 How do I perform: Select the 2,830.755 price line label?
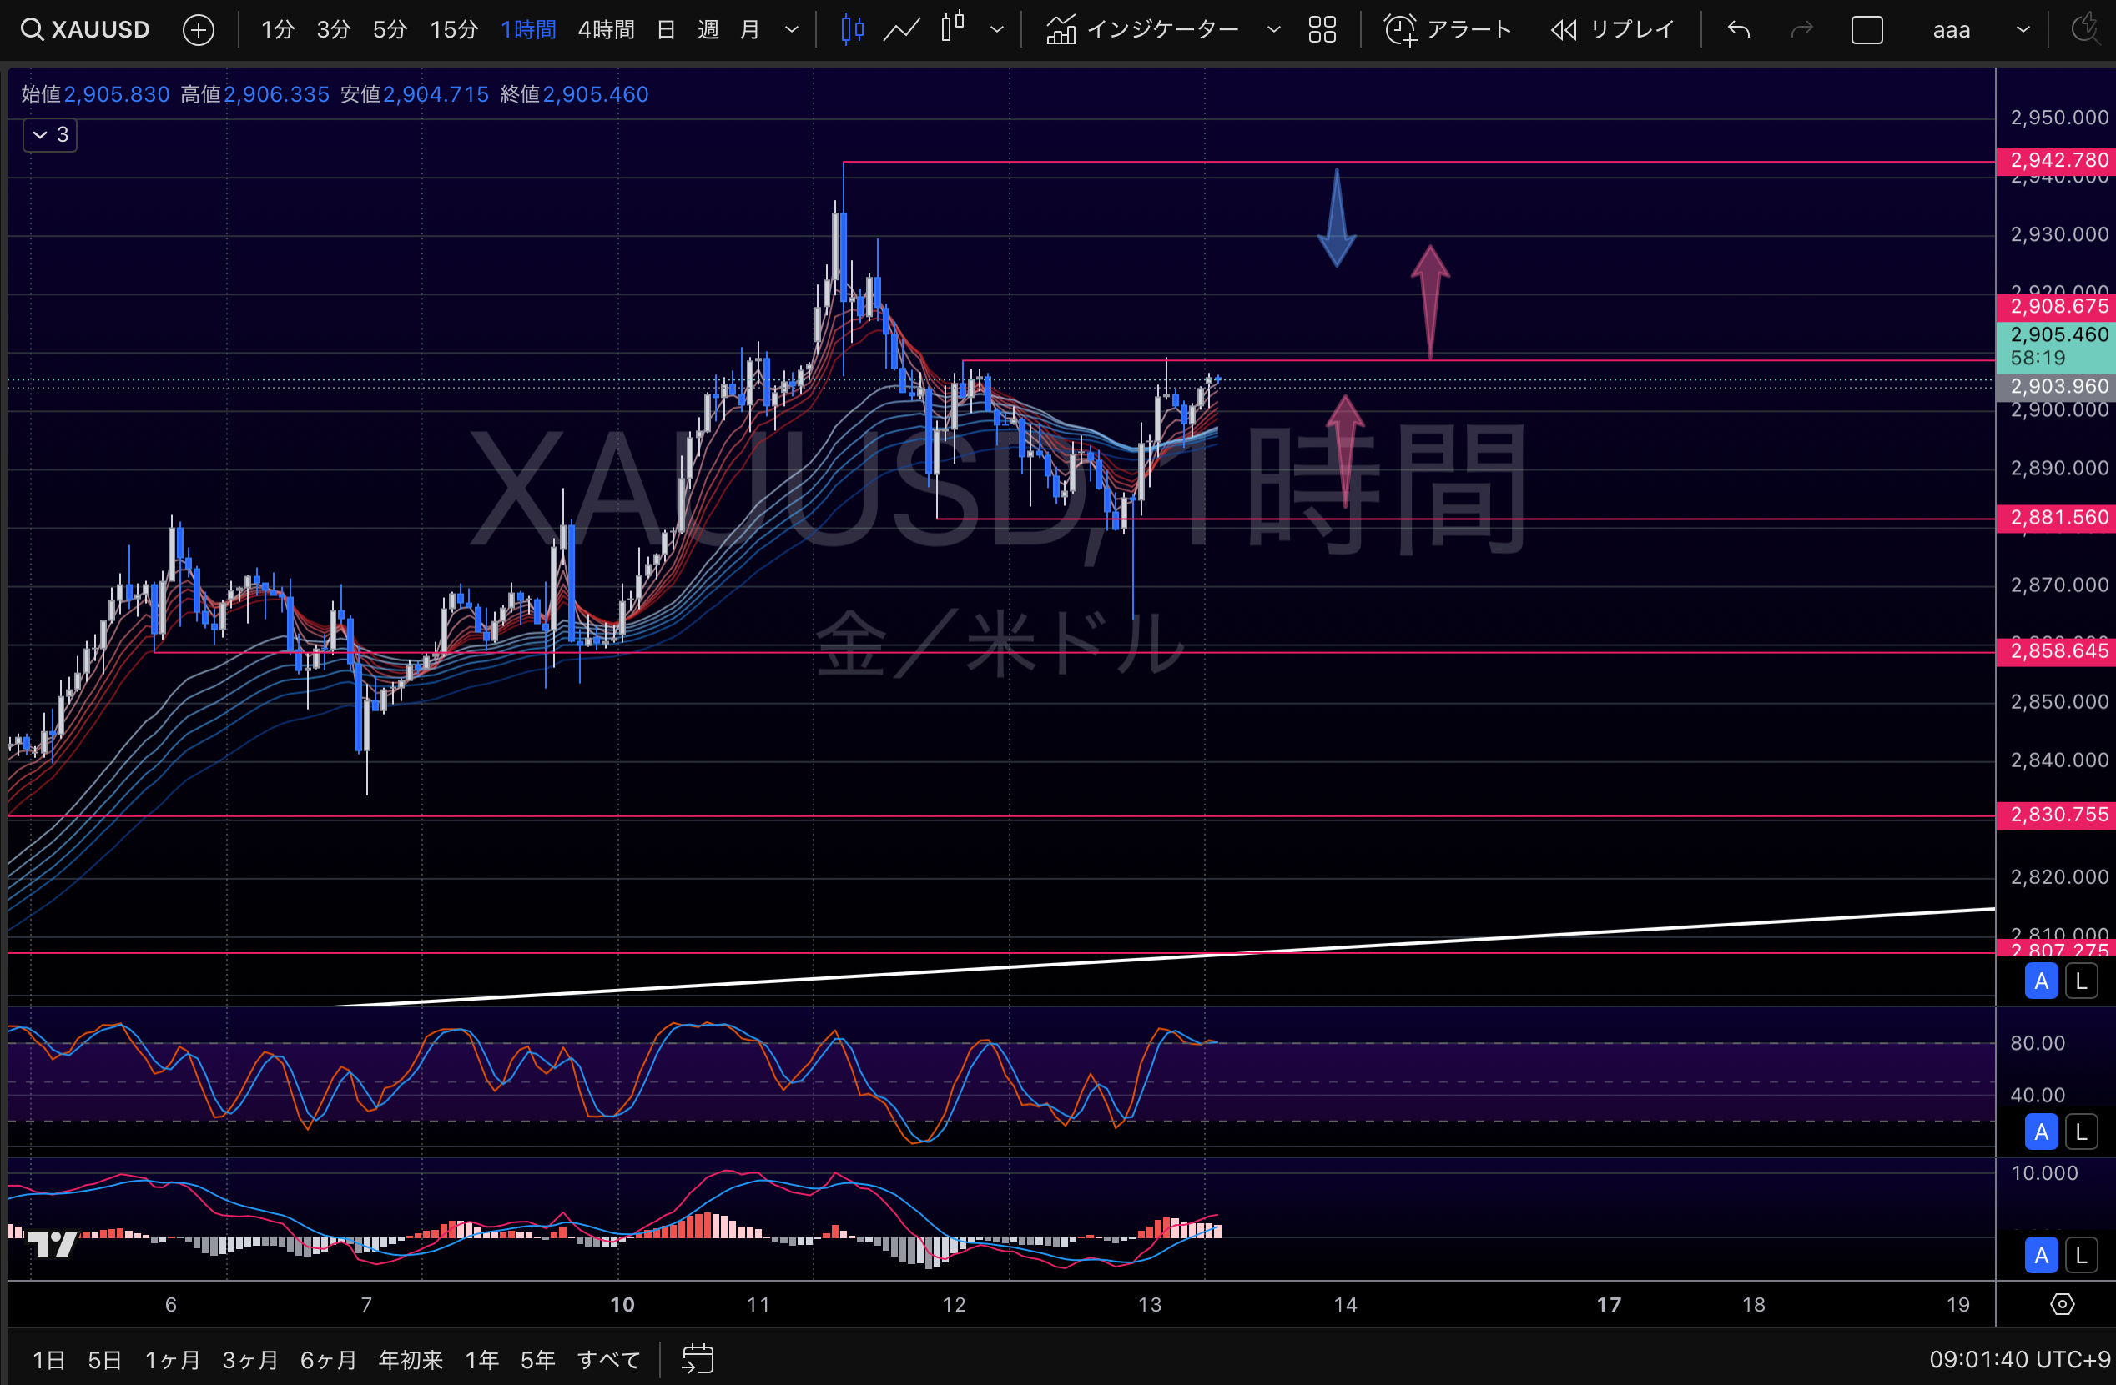click(x=2056, y=815)
